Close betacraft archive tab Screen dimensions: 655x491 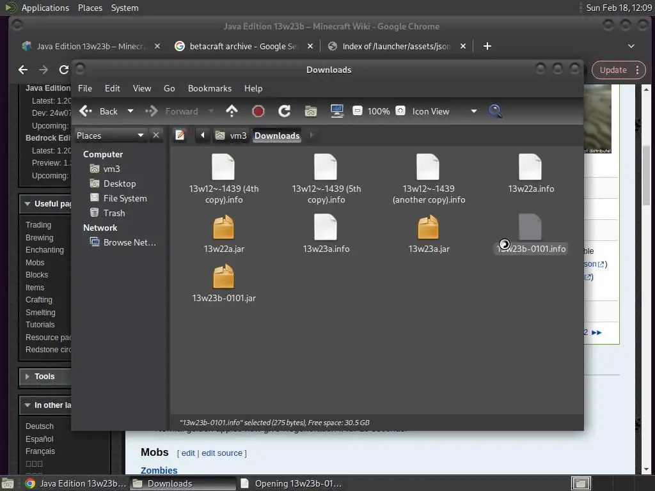click(x=310, y=46)
